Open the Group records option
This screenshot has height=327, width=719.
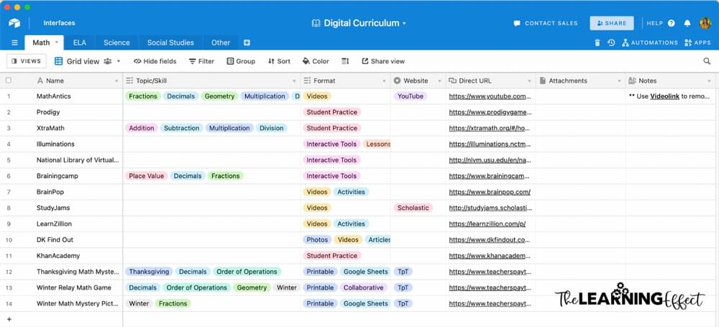point(241,61)
